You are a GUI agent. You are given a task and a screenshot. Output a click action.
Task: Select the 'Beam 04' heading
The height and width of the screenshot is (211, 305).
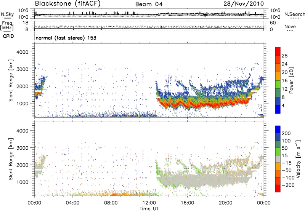coord(149,4)
